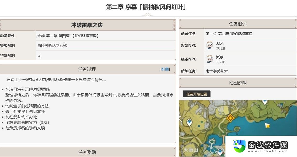Click the step 在璃月港外远眺,整理思绪
Screen dimensions: 297x157
coord(28,89)
